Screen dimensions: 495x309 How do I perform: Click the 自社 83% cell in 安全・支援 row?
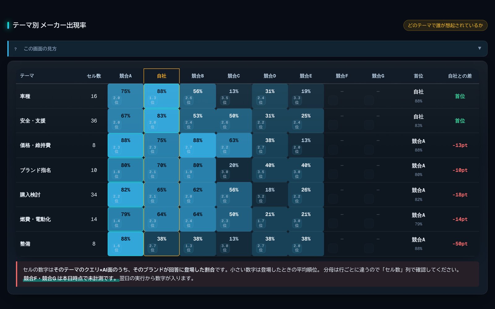click(x=161, y=121)
